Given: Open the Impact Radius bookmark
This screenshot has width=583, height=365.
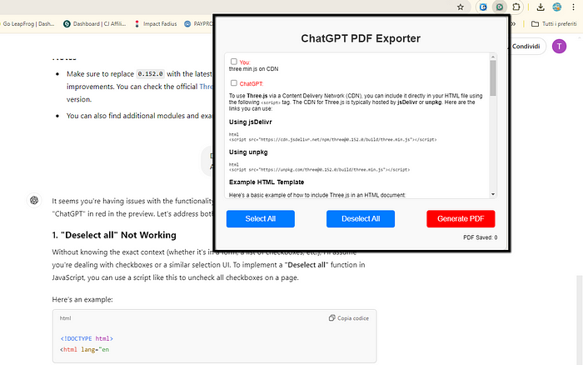Looking at the screenshot, I should (x=156, y=24).
